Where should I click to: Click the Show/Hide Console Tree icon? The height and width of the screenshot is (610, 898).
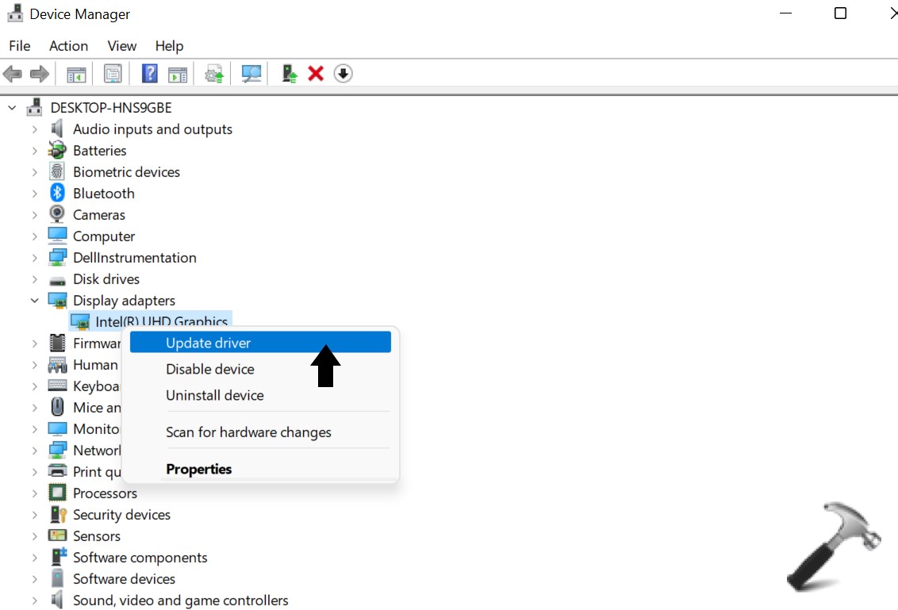pyautogui.click(x=76, y=74)
